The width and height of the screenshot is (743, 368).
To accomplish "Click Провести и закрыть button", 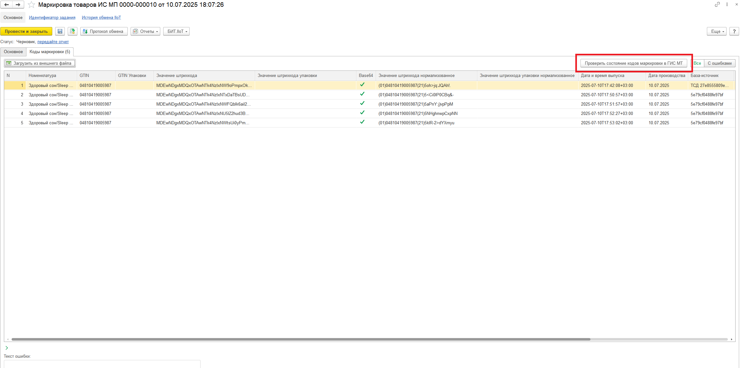I will (26, 31).
